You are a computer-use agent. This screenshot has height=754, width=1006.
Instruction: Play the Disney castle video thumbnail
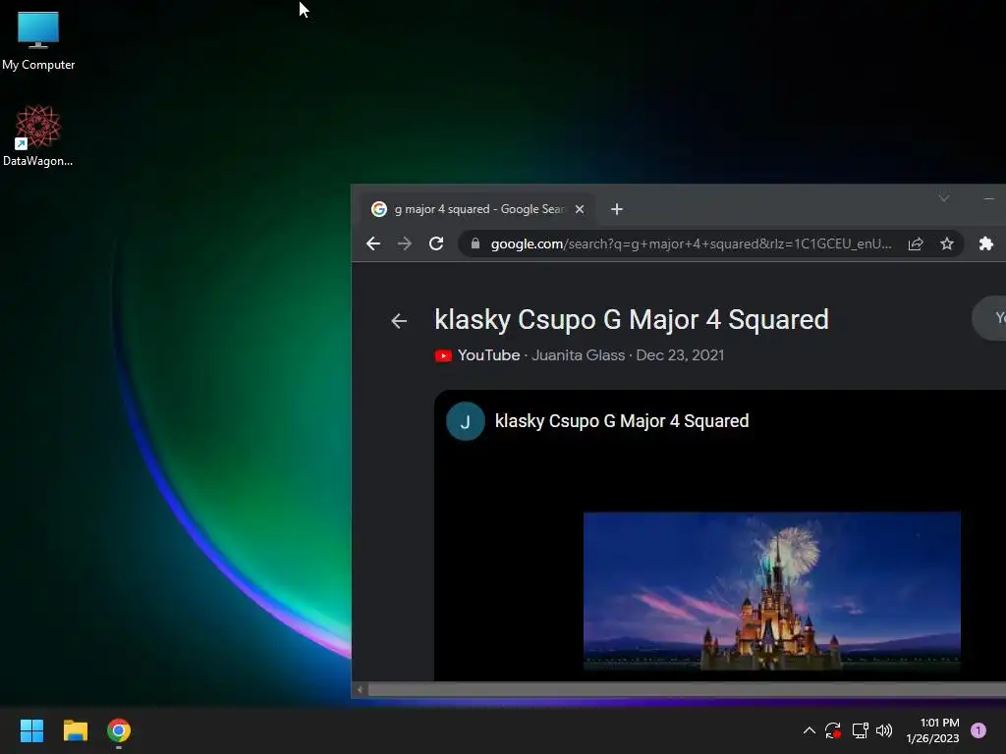pyautogui.click(x=772, y=590)
